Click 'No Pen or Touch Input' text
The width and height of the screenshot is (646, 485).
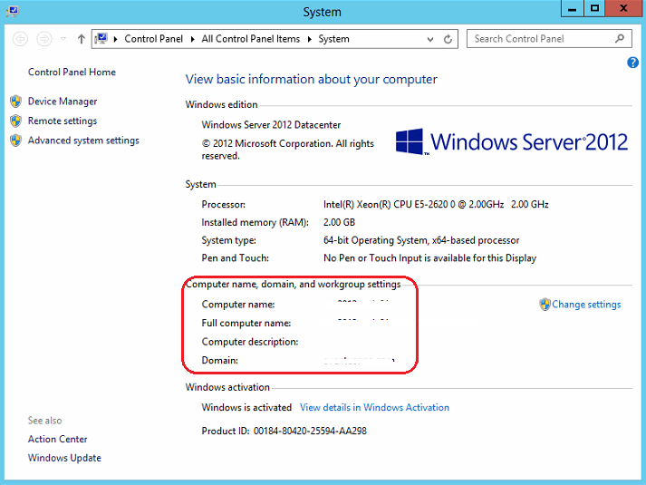coord(429,258)
